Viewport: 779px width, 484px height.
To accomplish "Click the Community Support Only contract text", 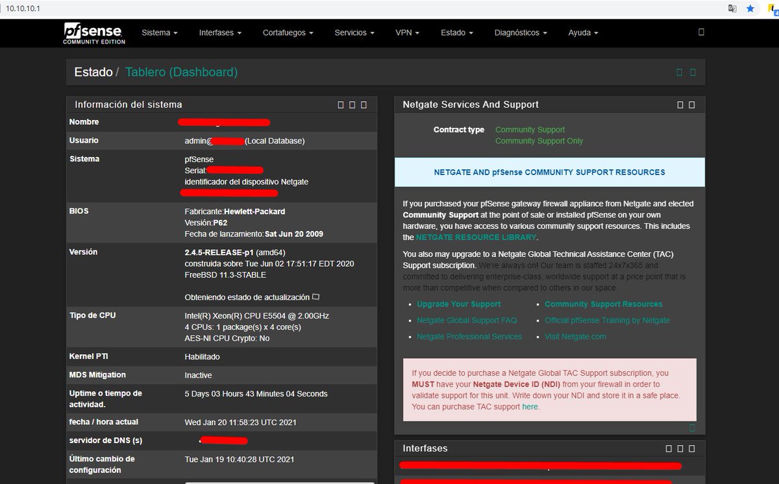I will pyautogui.click(x=539, y=141).
